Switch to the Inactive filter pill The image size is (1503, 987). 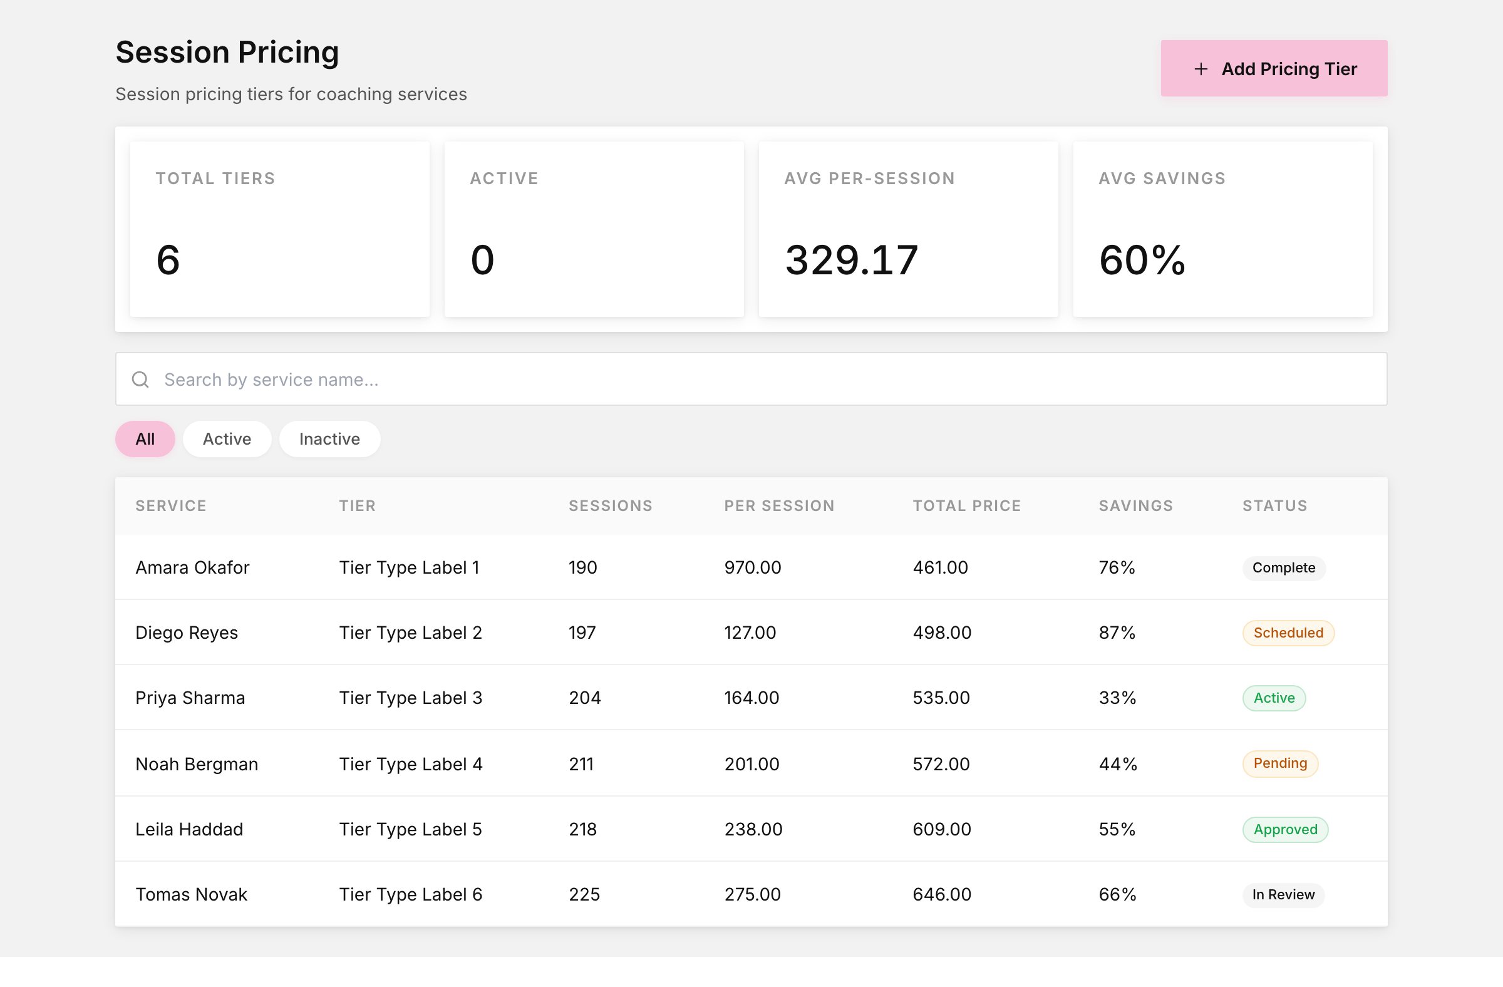(x=329, y=439)
